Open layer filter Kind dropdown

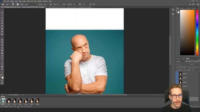180,61
